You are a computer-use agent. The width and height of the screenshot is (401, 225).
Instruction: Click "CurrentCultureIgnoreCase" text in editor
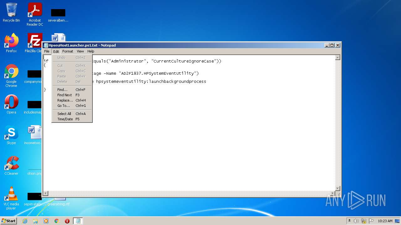(184, 61)
